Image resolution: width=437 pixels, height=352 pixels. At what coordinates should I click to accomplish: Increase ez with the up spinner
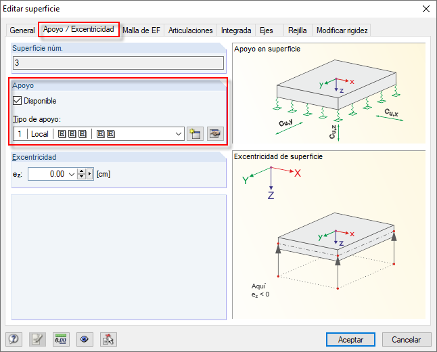point(81,171)
